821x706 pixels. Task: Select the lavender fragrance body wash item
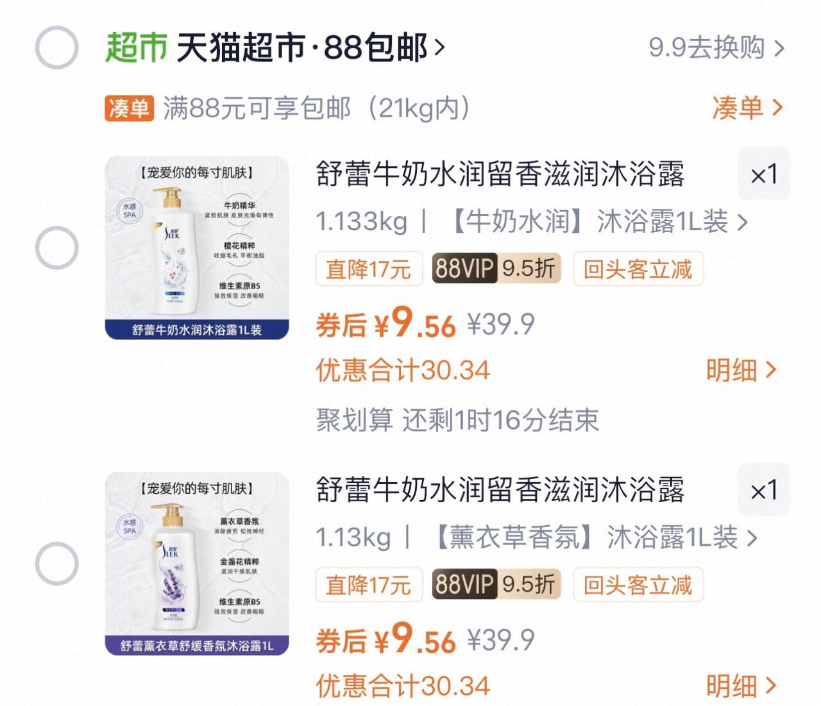coord(56,564)
